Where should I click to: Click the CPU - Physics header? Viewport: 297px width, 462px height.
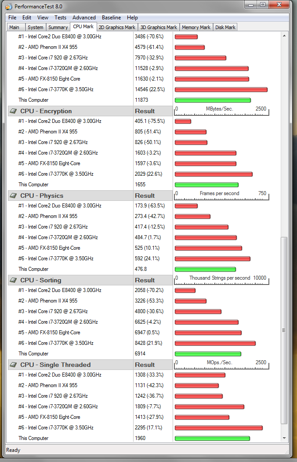click(x=71, y=196)
